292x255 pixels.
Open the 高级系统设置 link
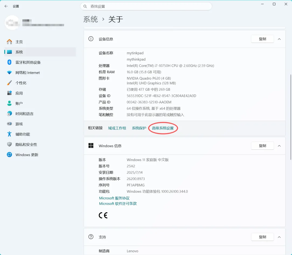[x=163, y=128]
